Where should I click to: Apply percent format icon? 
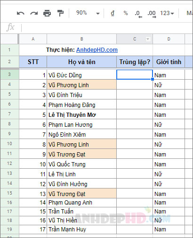point(126,13)
